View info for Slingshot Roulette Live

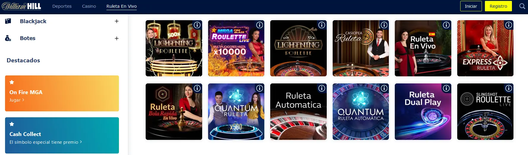509,88
